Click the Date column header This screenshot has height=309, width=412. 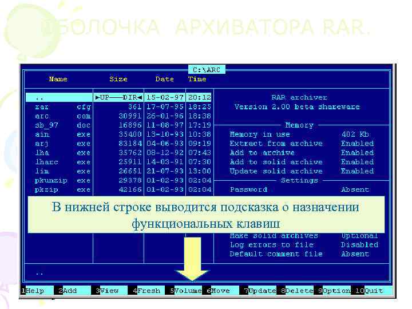pyautogui.click(x=164, y=79)
